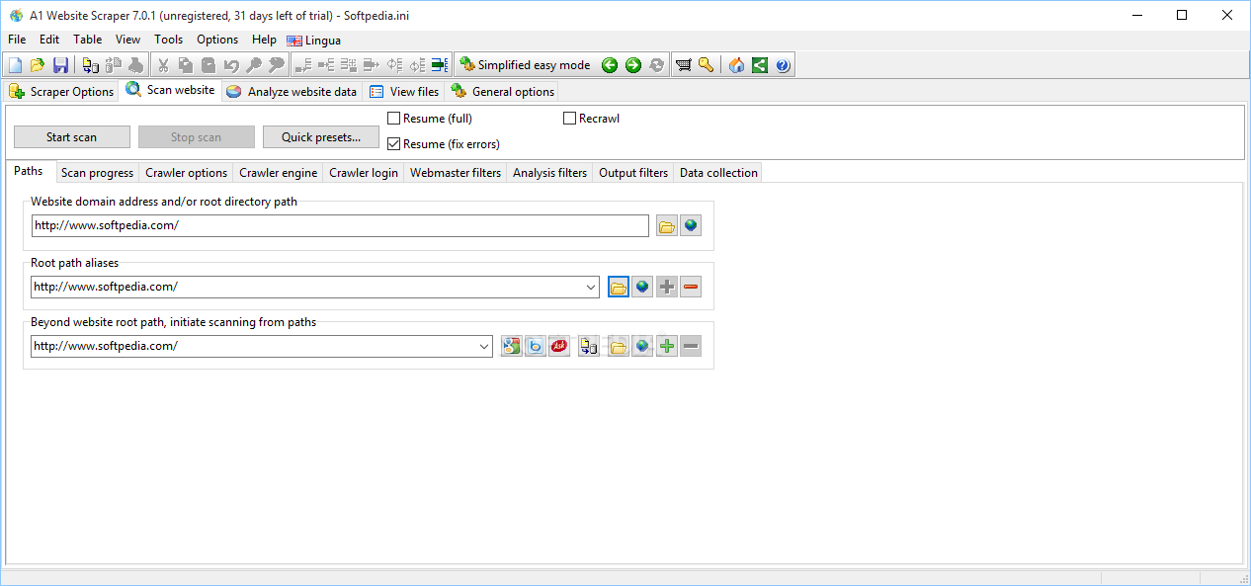This screenshot has height=586, width=1251.
Task: Open the Options menu
Action: click(217, 40)
